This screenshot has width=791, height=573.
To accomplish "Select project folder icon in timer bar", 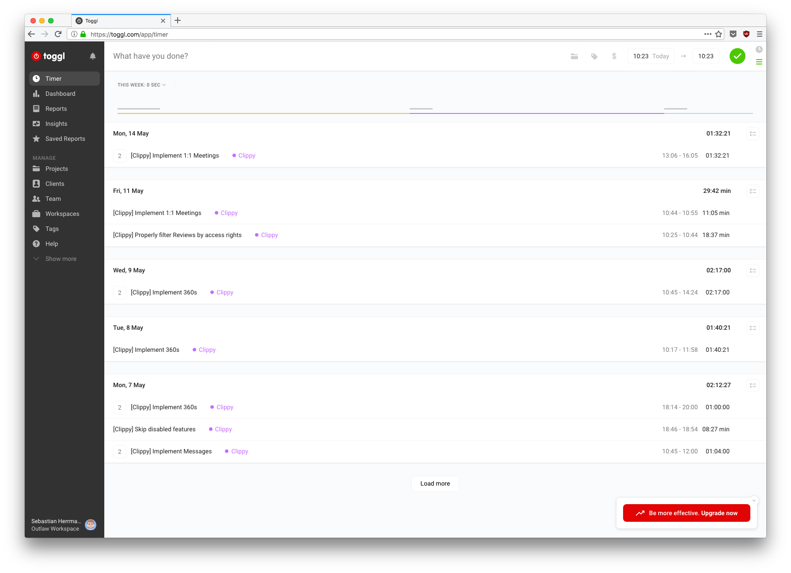I will [x=574, y=56].
